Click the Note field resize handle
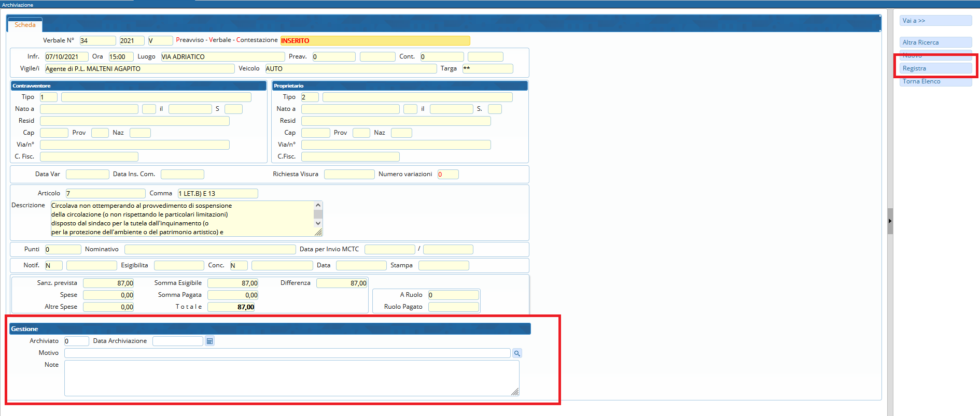 tap(515, 392)
